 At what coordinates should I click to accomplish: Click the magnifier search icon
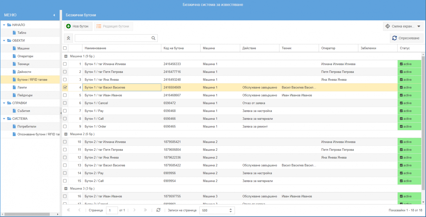(x=153, y=38)
